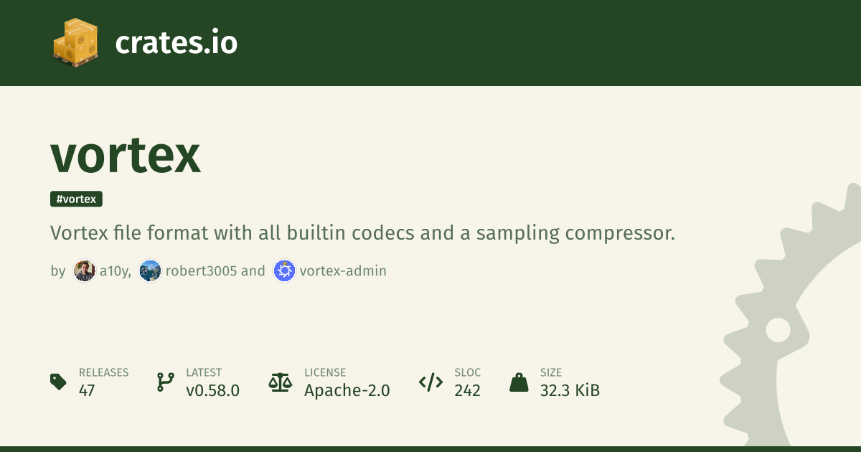Click the crates.io box logo icon
The width and height of the screenshot is (861, 452).
(75, 43)
